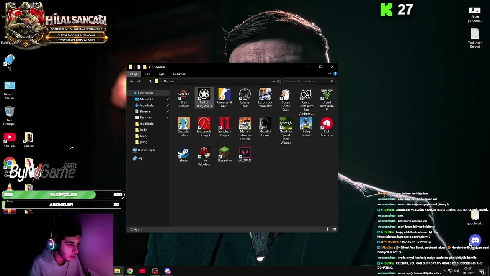Switch to details view in status bar

coord(328,229)
